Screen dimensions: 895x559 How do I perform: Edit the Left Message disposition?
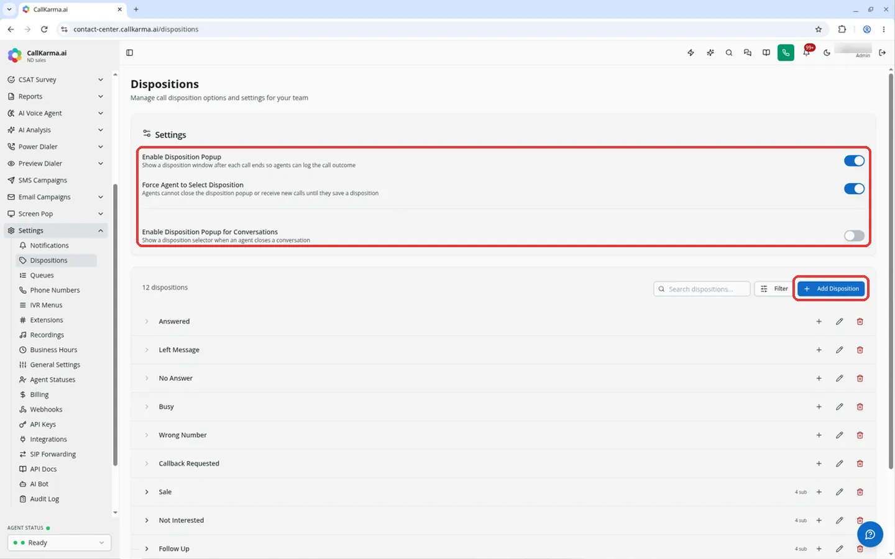coord(840,350)
